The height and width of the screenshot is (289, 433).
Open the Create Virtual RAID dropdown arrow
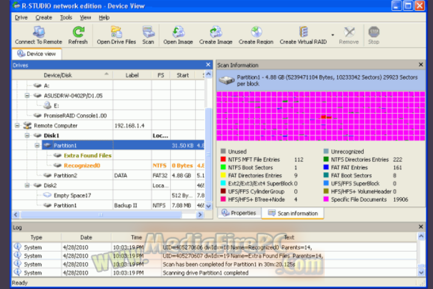pyautogui.click(x=333, y=35)
